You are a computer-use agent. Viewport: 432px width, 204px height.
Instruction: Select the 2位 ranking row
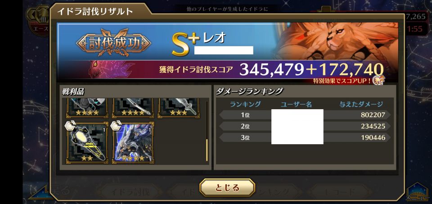pyautogui.click(x=305, y=126)
